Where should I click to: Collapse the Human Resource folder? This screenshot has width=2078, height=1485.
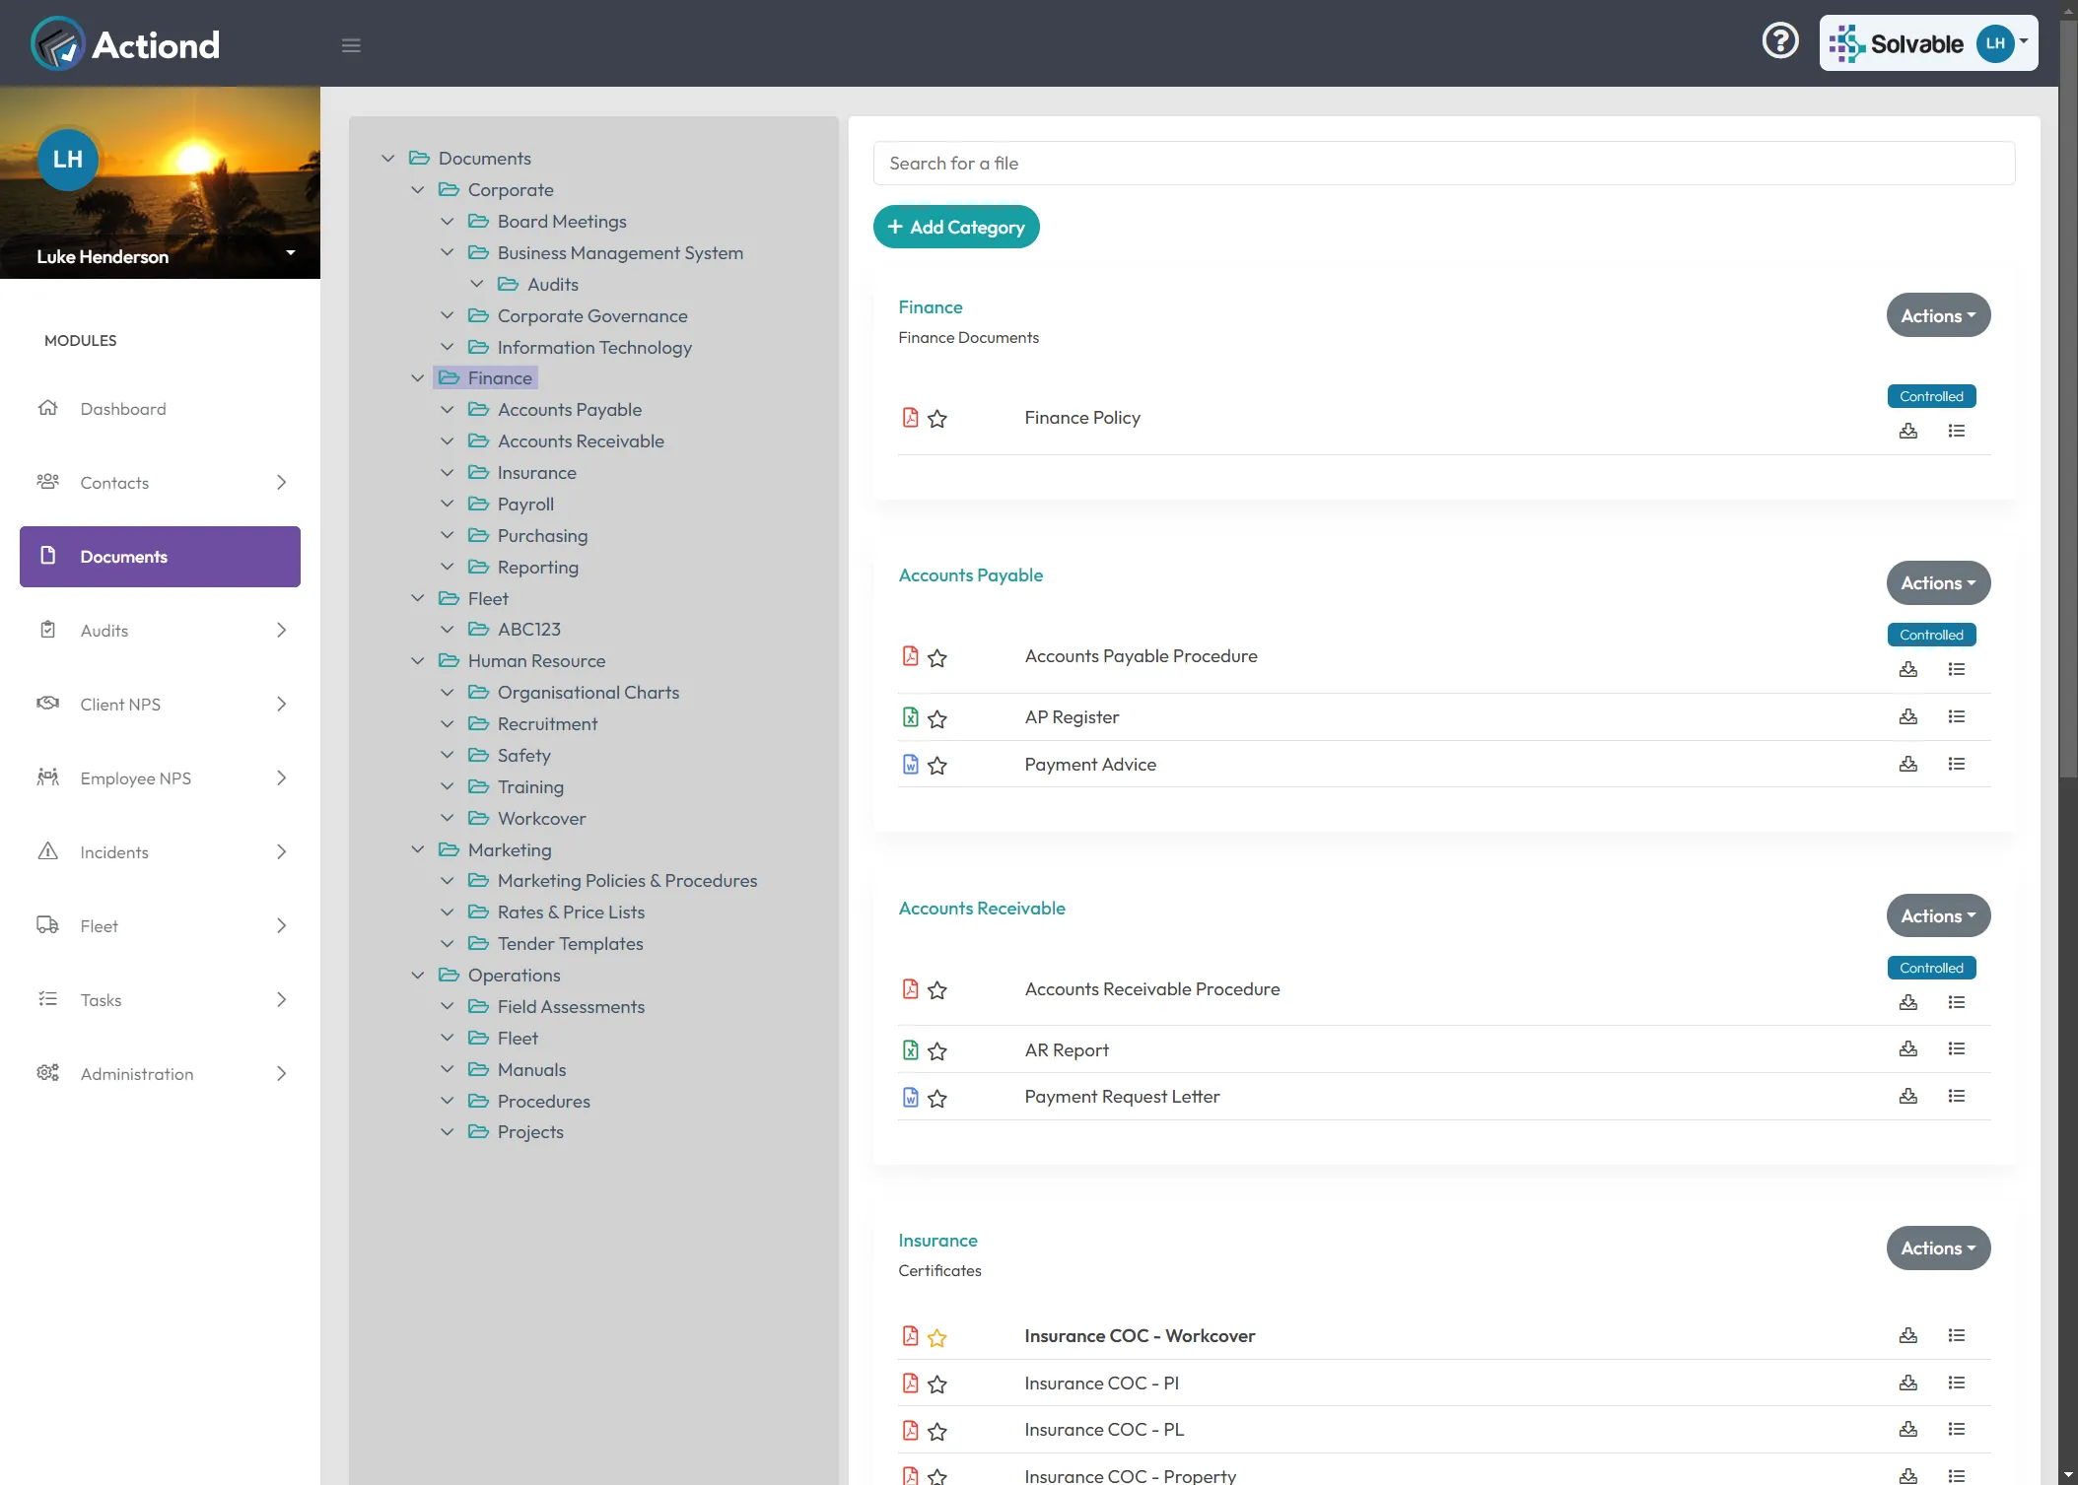[x=417, y=660]
